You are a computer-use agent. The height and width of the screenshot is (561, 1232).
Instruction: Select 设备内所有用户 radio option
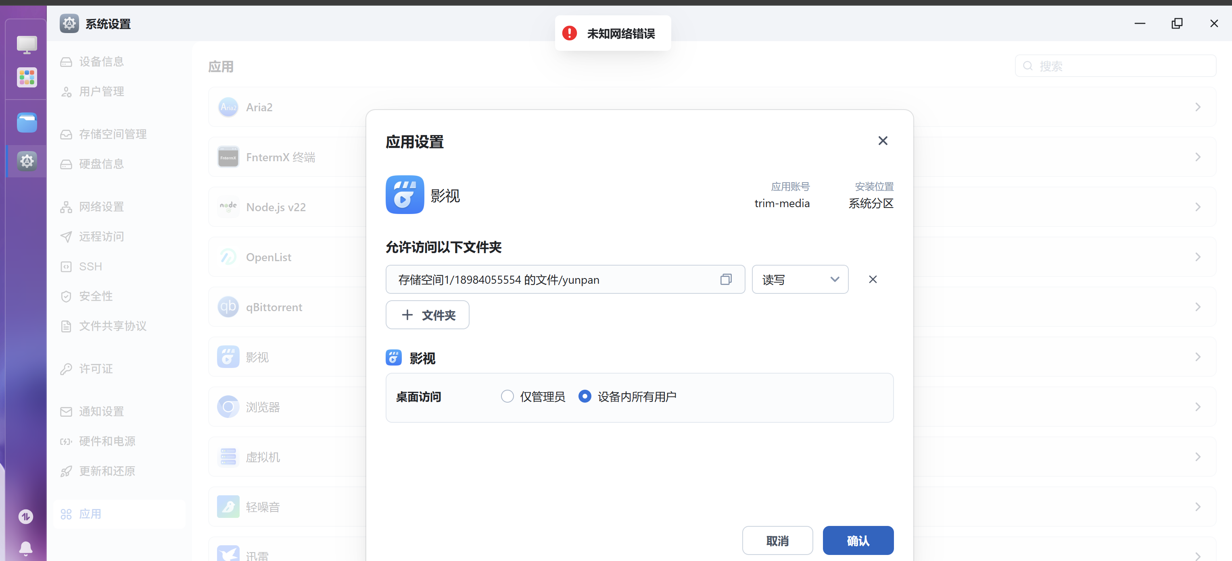click(x=585, y=397)
